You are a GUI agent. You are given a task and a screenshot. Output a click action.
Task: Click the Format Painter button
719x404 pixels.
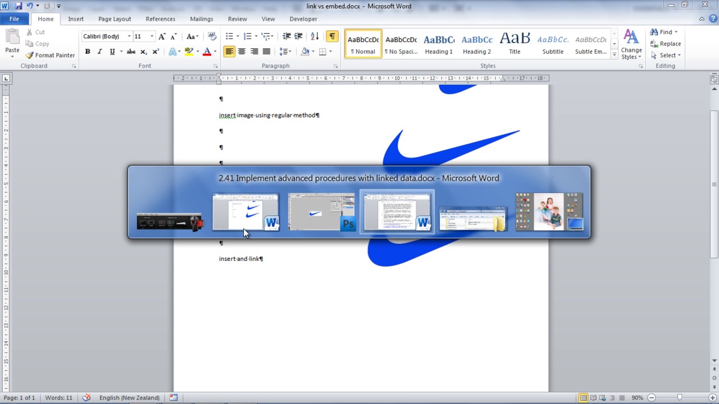50,55
